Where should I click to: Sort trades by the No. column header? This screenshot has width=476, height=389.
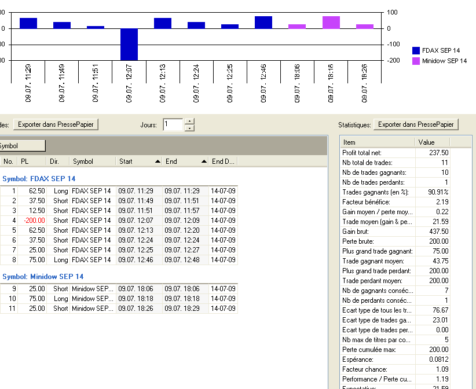coord(8,162)
